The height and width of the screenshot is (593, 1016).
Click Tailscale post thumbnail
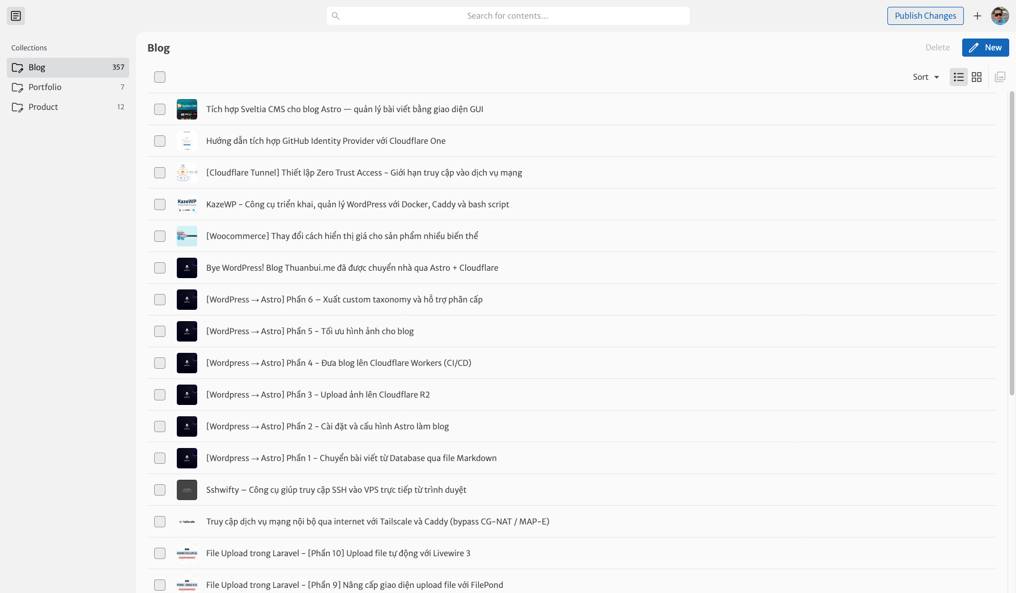tap(187, 522)
